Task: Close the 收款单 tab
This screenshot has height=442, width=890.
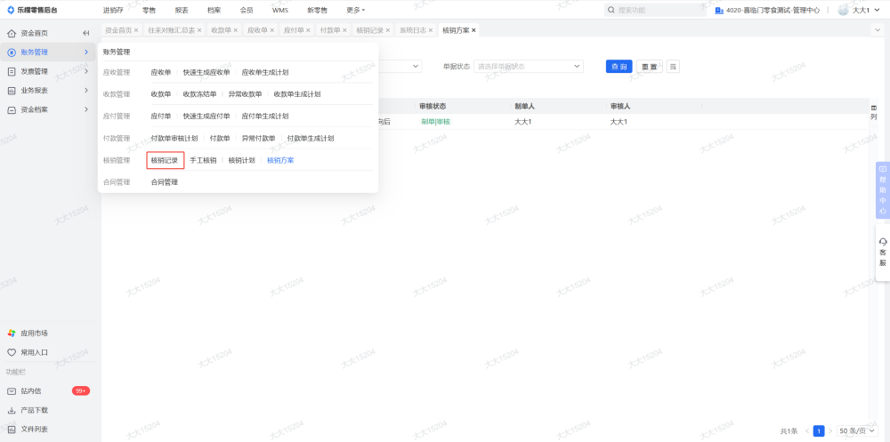Action: point(236,30)
